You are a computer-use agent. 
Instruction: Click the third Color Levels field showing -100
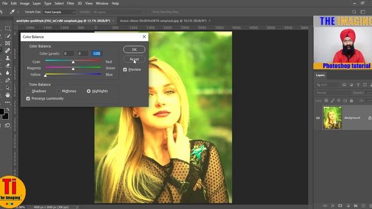(97, 53)
